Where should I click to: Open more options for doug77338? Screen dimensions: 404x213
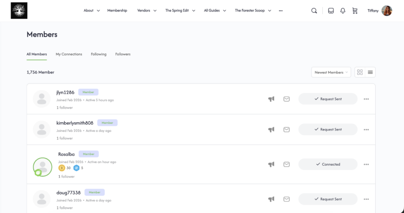pos(366,199)
